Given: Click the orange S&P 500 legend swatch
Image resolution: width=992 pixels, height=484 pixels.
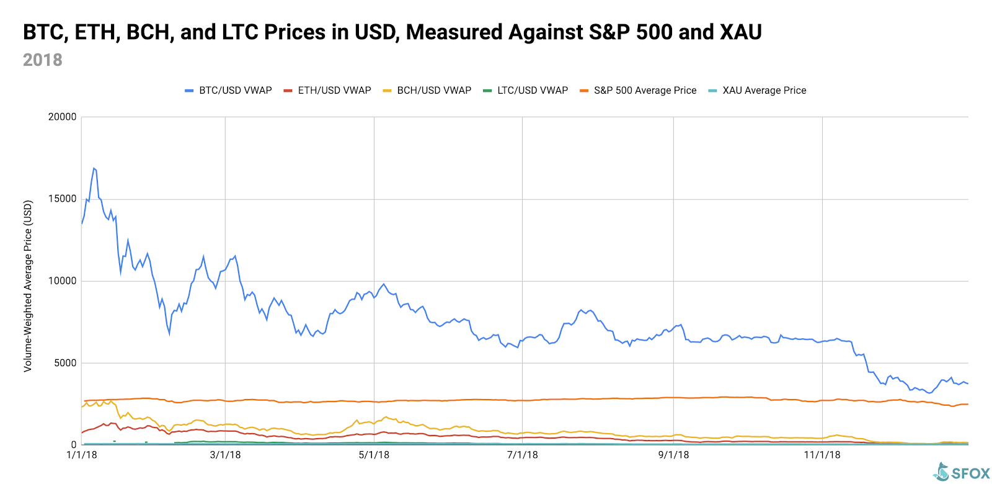Looking at the screenshot, I should 584,91.
